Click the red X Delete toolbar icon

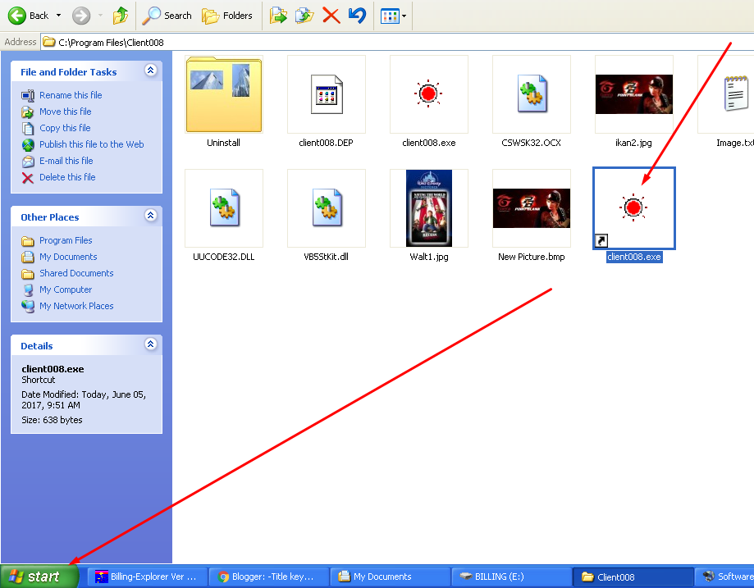coord(331,15)
